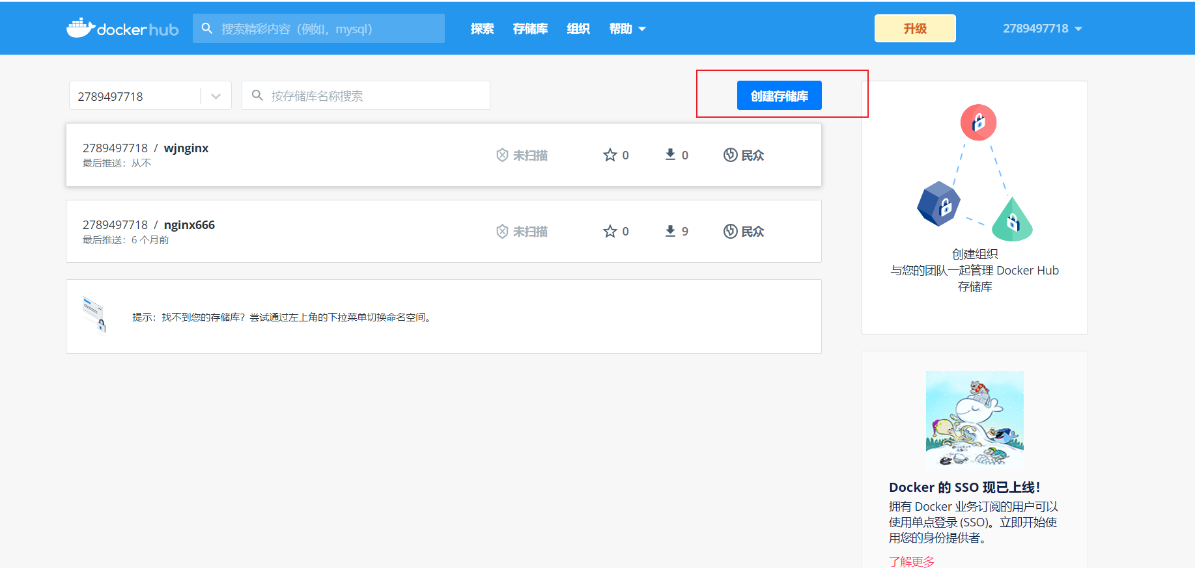The height and width of the screenshot is (568, 1195).
Task: Click the 未扫描 label for nginx666
Action: coord(530,232)
